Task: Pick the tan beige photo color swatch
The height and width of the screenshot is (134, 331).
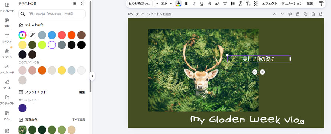Action: pos(71,130)
